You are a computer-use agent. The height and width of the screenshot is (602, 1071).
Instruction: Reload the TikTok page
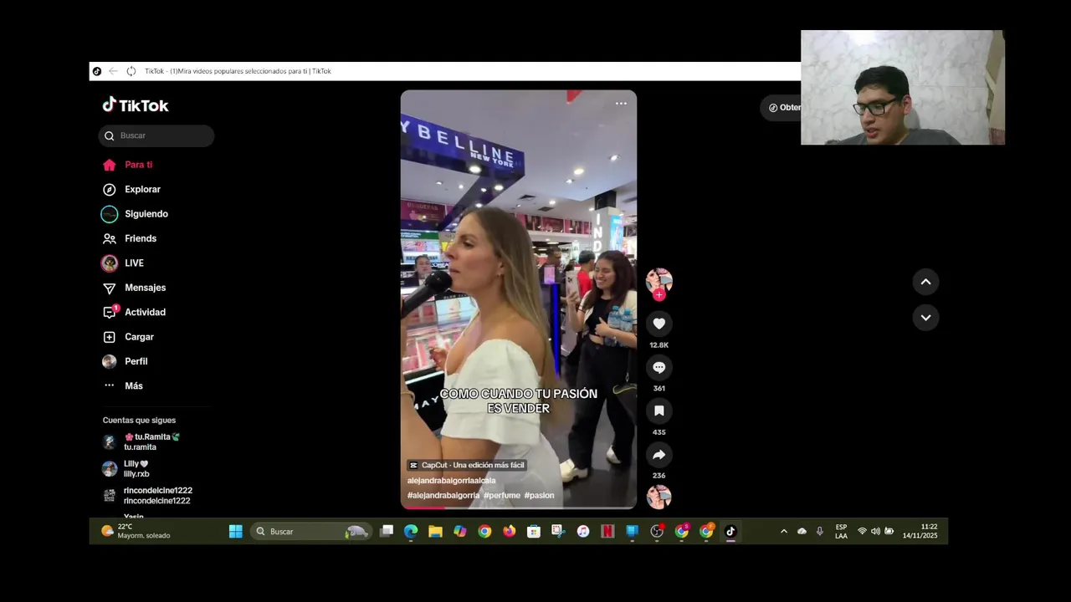tap(131, 71)
